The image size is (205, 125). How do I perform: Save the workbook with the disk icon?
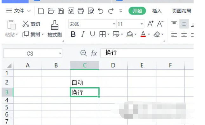(x=61, y=11)
